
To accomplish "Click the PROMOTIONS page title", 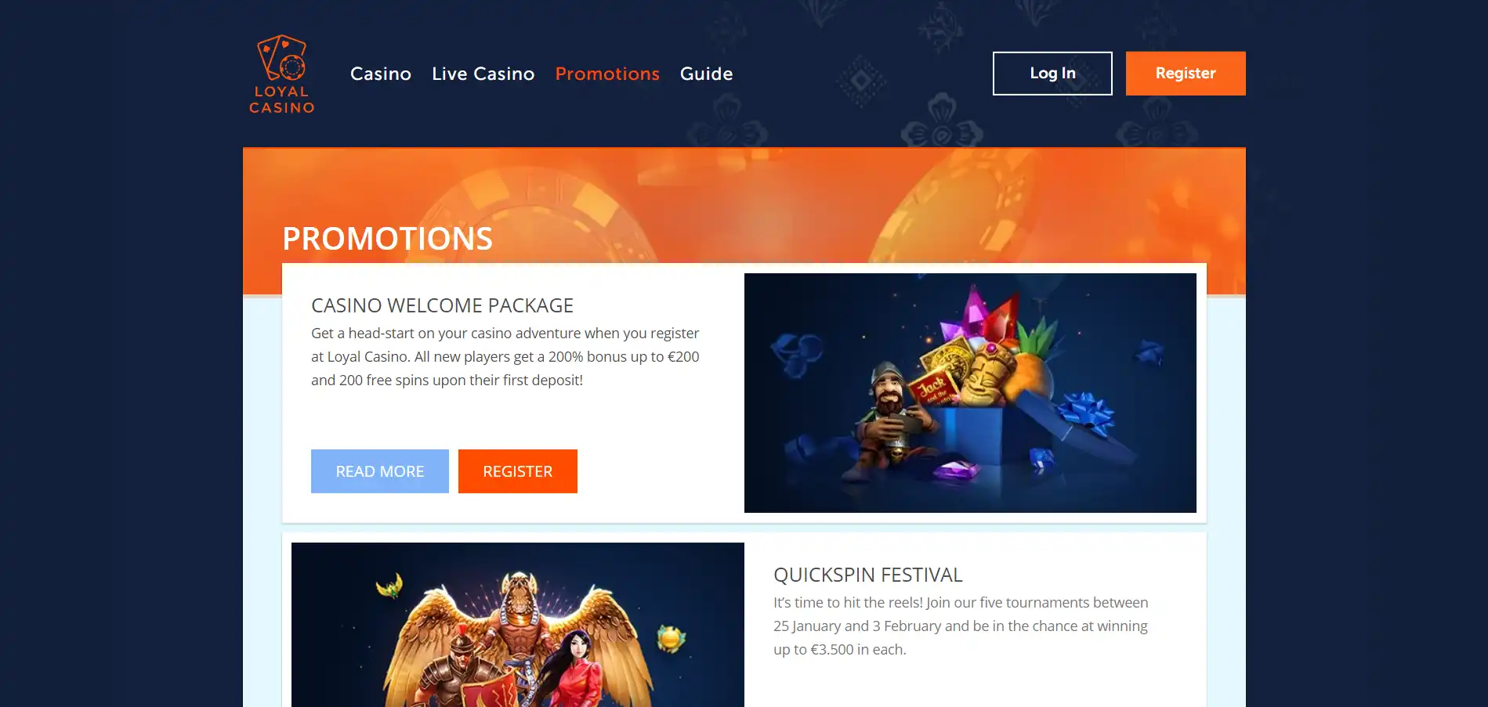I will point(387,239).
